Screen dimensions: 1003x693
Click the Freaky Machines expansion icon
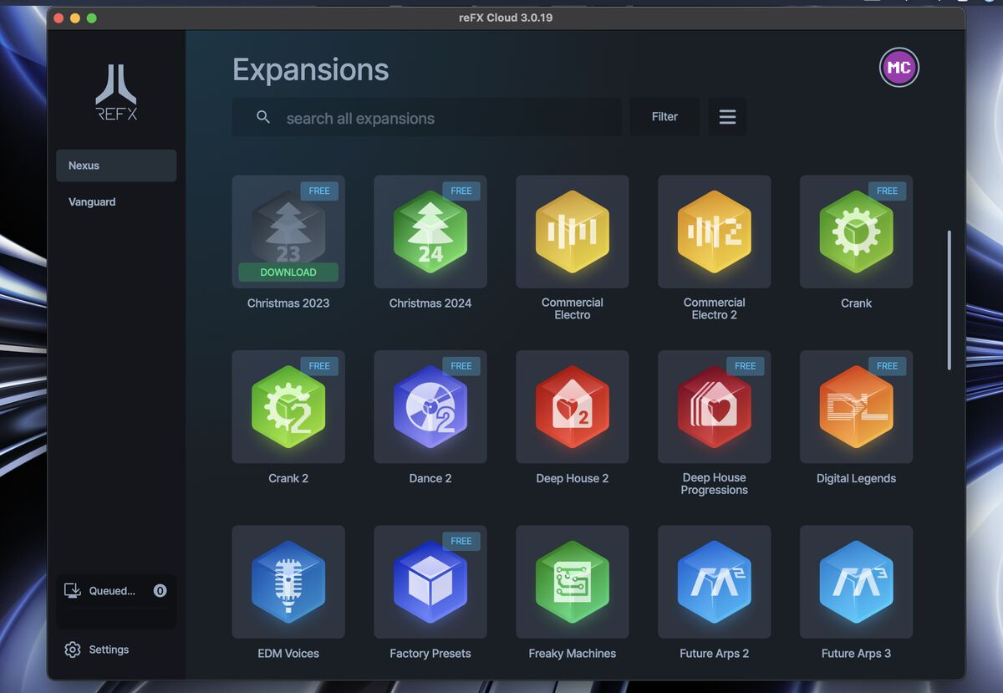point(572,582)
